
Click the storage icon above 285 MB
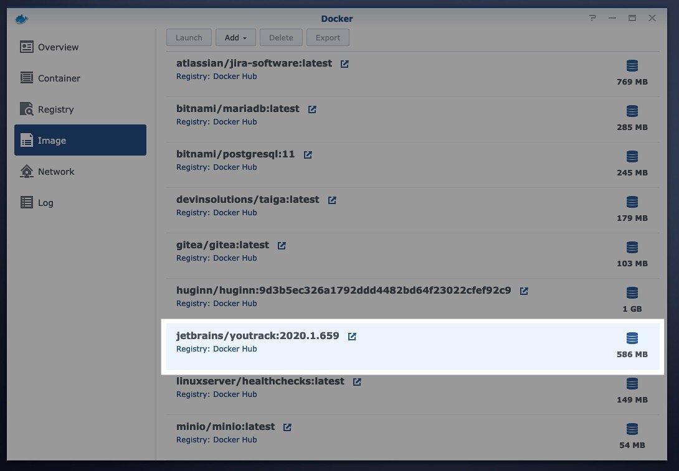coord(632,111)
